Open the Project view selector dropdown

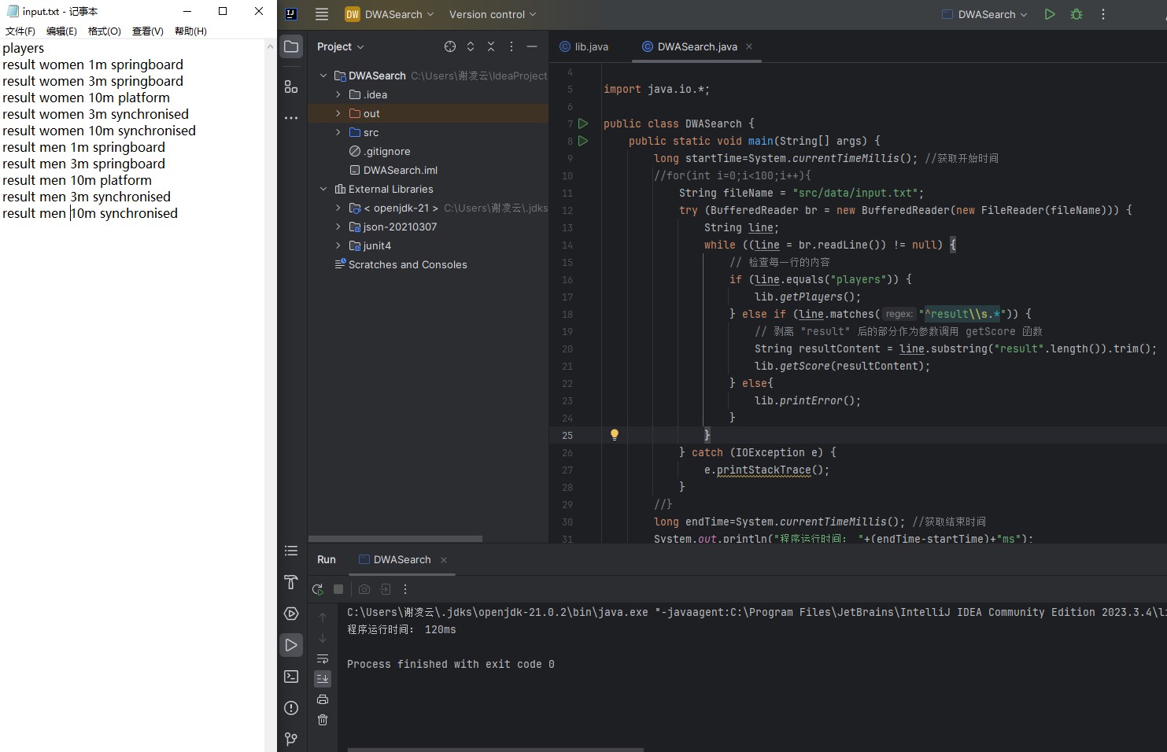[341, 46]
